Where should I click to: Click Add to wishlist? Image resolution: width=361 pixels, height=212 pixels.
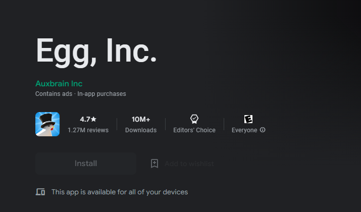(189, 164)
